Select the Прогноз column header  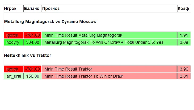pyautogui.click(x=51, y=9)
